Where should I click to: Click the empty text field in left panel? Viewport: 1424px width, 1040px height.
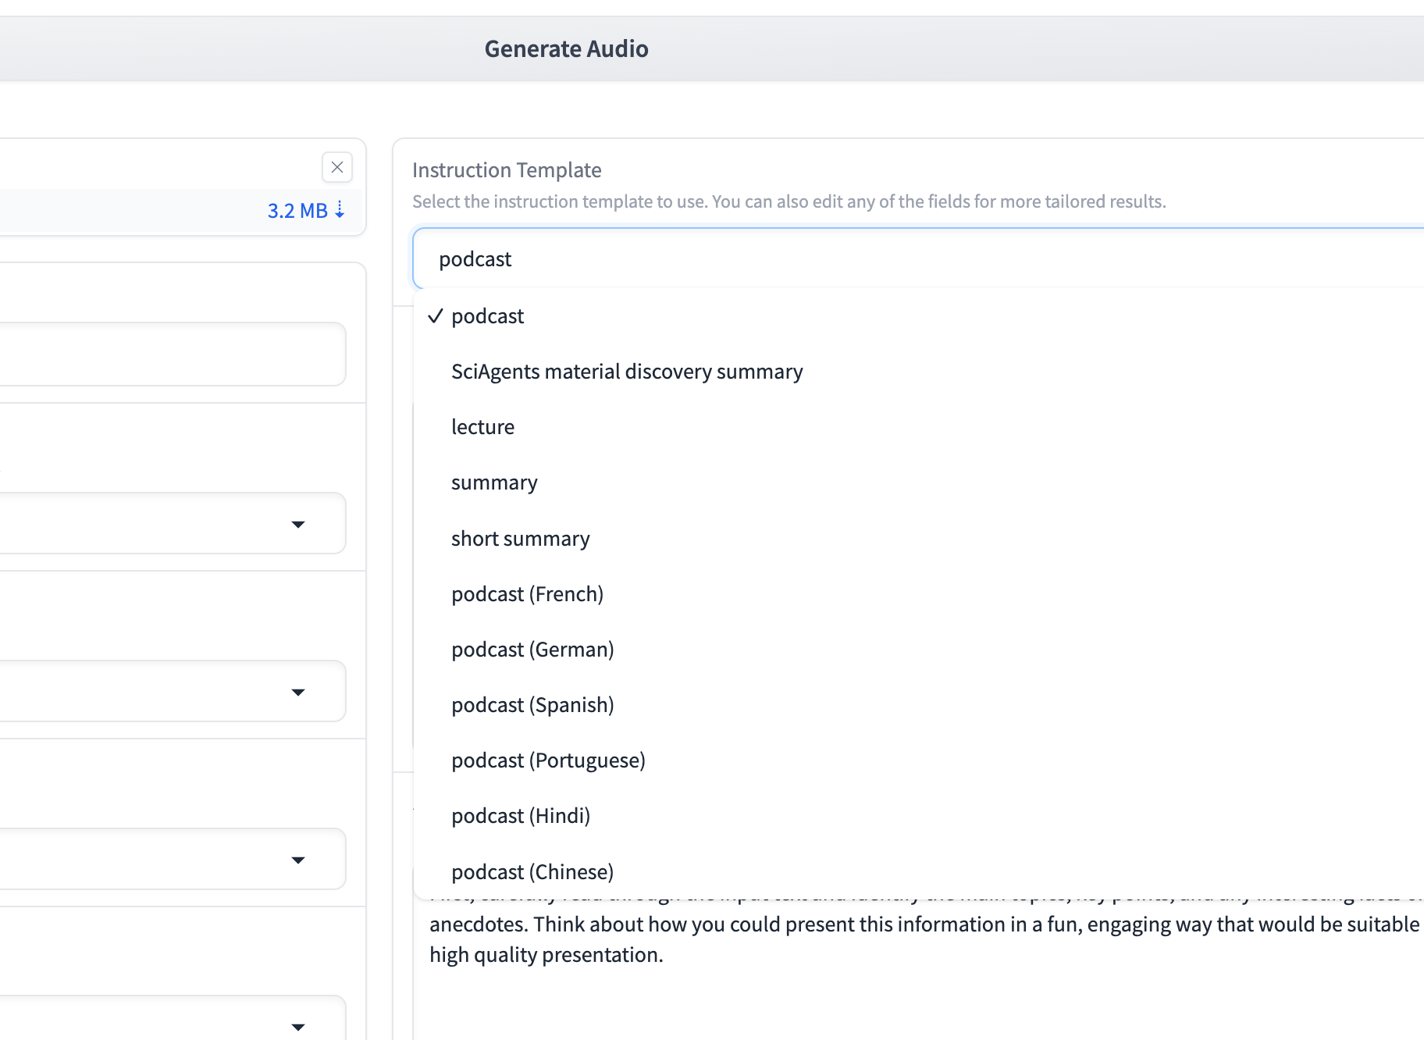(x=172, y=354)
